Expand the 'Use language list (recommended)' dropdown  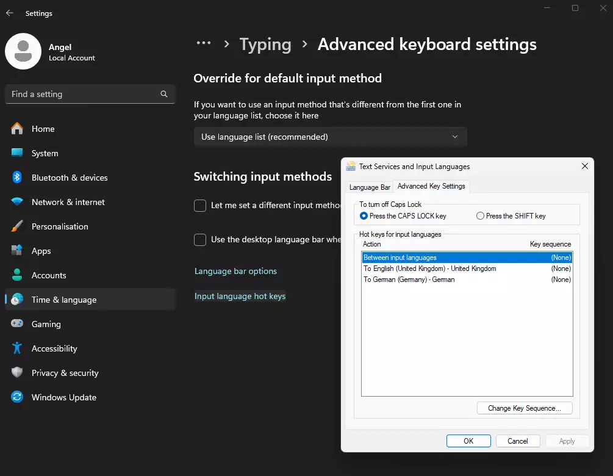(330, 137)
